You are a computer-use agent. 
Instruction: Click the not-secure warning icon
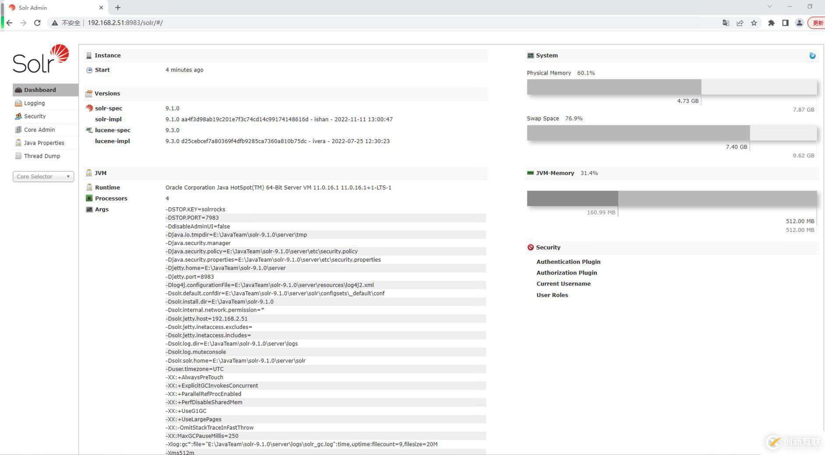coord(55,23)
